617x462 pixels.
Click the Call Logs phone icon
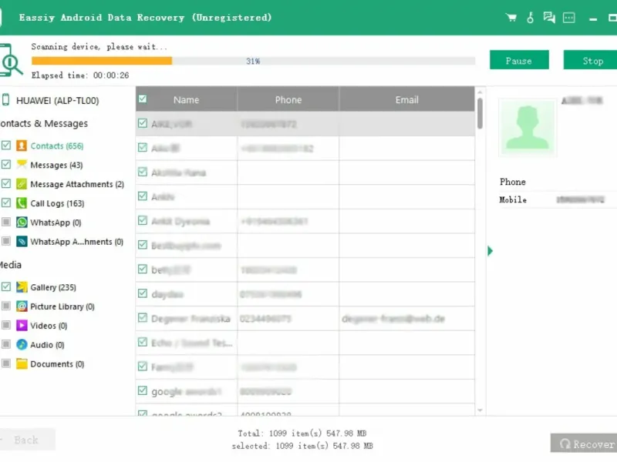coord(22,203)
